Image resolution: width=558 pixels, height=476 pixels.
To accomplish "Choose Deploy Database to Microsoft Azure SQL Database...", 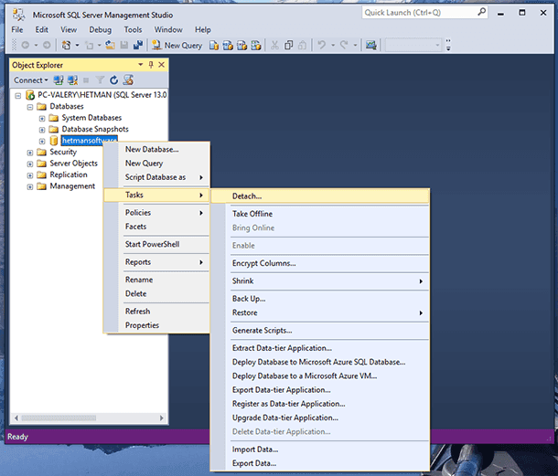I will (320, 362).
